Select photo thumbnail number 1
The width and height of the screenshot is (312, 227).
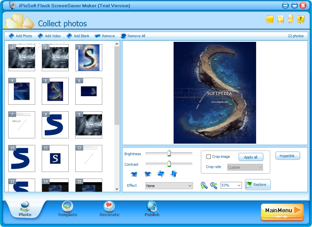22,58
